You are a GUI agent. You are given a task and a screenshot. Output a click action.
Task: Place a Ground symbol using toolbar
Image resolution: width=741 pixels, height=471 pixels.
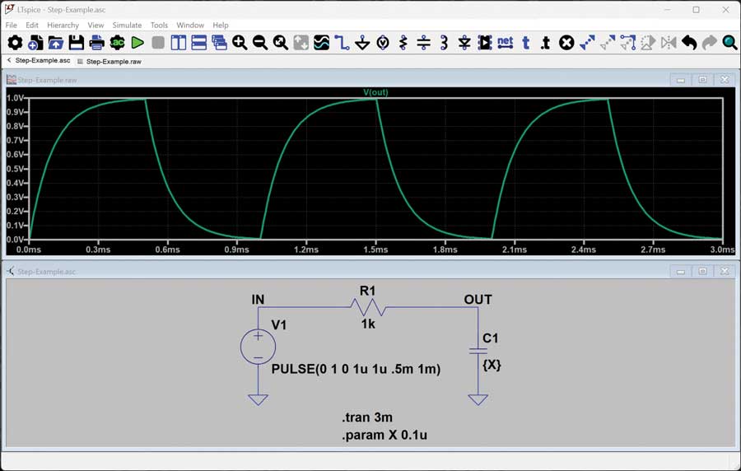pyautogui.click(x=362, y=43)
